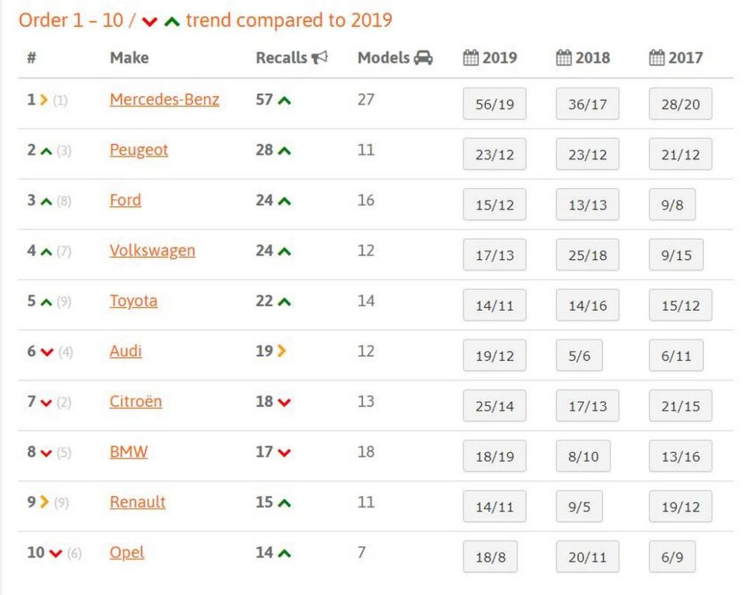Click the green up arrow in Ford's rank
This screenshot has height=595, width=749.
[x=47, y=202]
